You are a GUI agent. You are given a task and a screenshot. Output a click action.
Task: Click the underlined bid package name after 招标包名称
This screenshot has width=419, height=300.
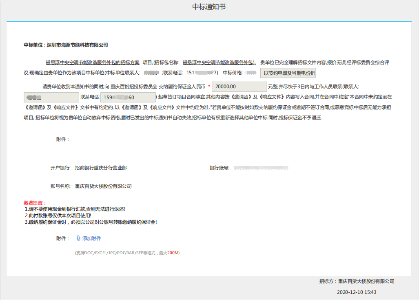click(x=219, y=62)
